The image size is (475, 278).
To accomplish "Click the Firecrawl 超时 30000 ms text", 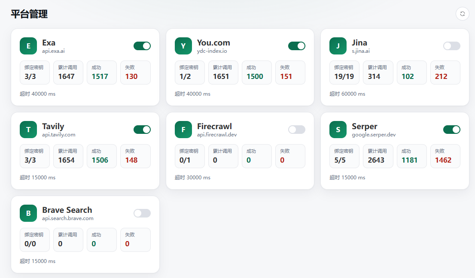I will pos(193,178).
